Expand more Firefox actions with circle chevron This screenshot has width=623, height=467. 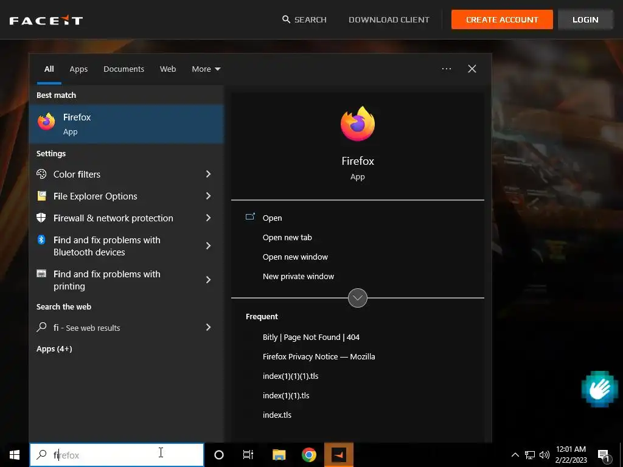click(358, 298)
